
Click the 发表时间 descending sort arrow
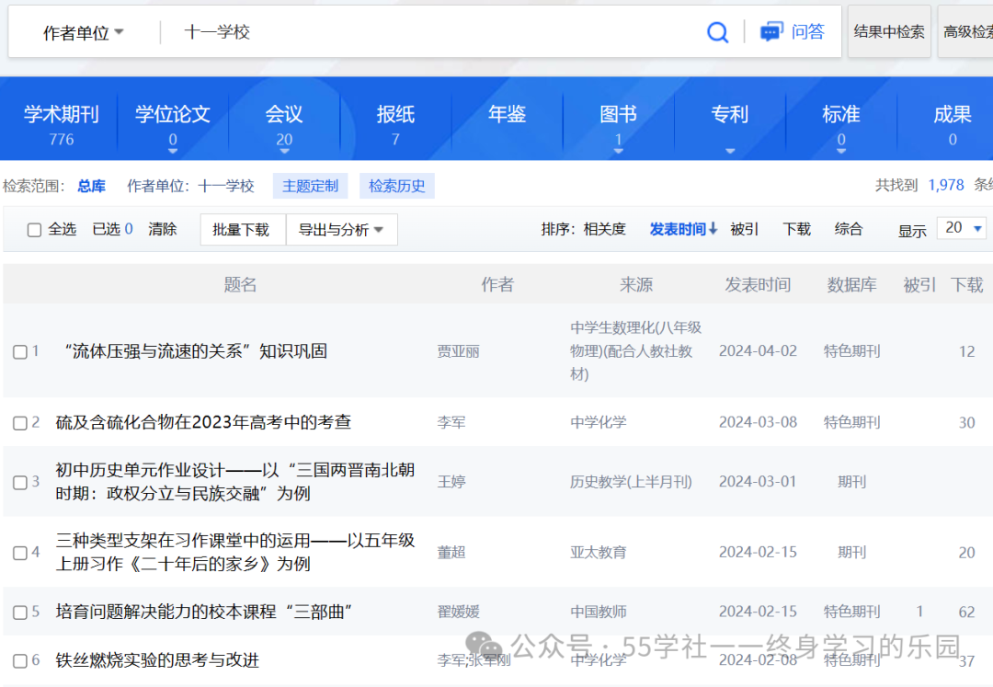point(713,229)
